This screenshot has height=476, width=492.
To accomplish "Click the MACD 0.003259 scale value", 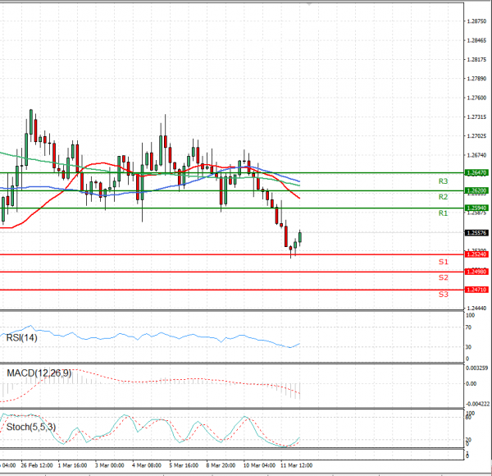I will [x=477, y=368].
